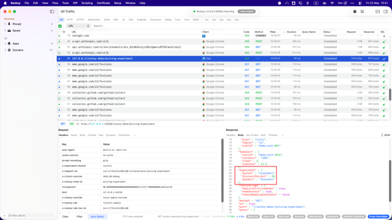
Task: Switch to response Set-Cookie tab
Action: 252,135
